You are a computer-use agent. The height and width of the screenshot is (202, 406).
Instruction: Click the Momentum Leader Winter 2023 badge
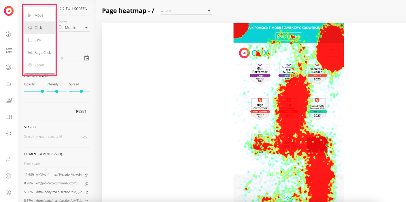317,74
